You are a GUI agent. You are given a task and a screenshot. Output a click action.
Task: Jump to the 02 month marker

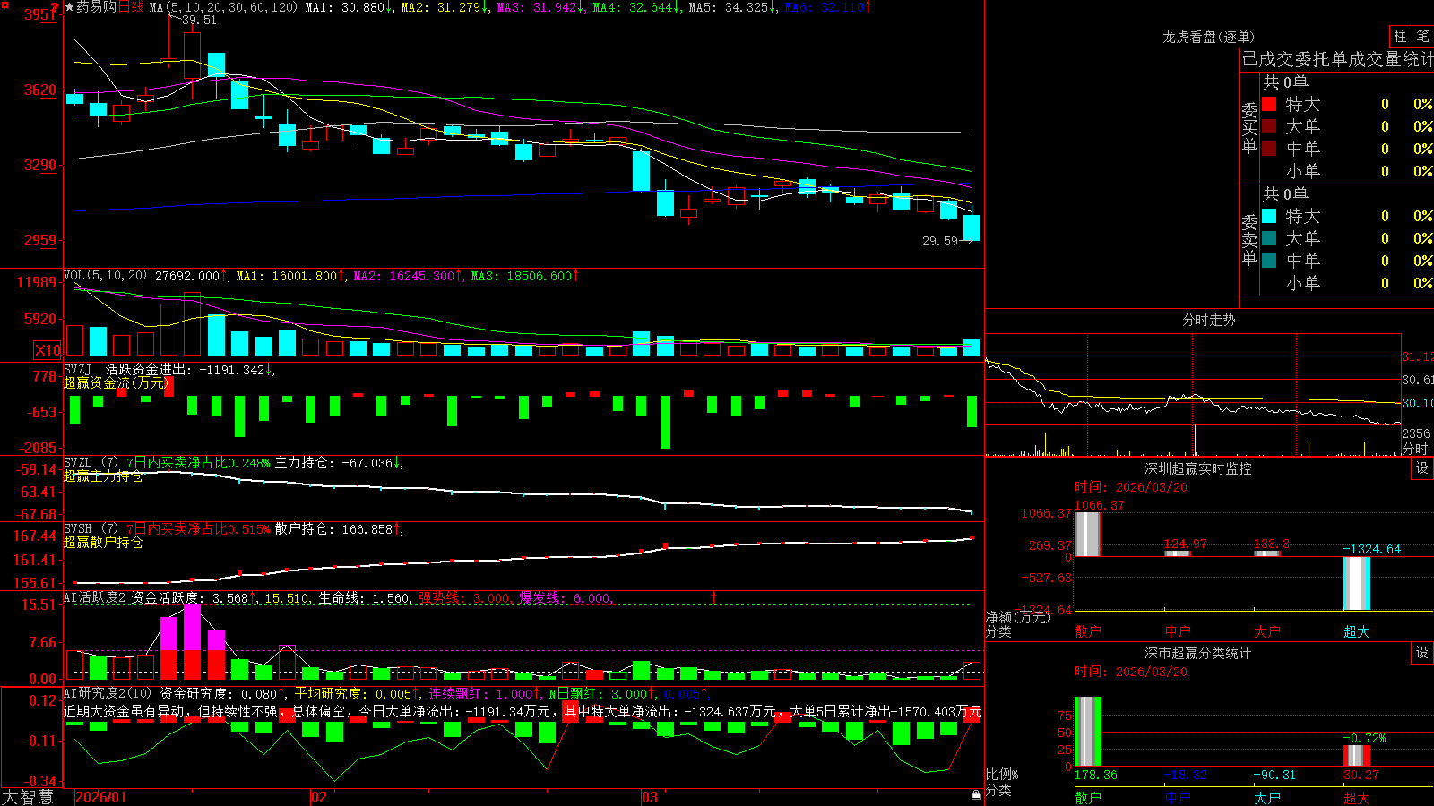pos(319,797)
